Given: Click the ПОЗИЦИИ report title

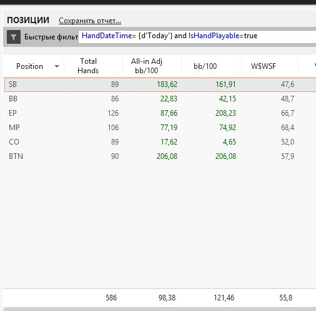Looking at the screenshot, I should coord(28,20).
